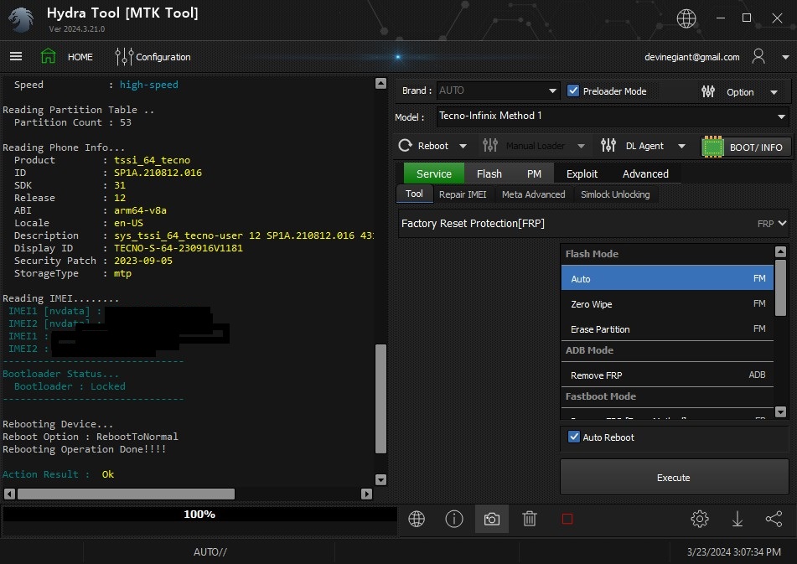Screen dimensions: 797x564
Task: Click the 100% progress bar
Action: pyautogui.click(x=199, y=515)
